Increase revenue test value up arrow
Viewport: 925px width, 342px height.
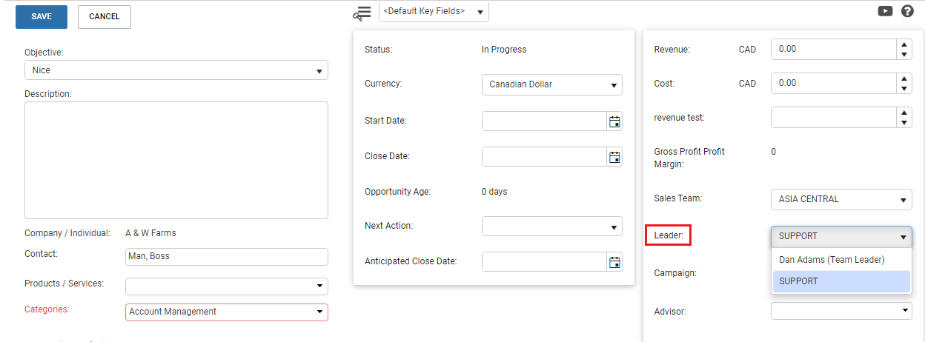(904, 113)
